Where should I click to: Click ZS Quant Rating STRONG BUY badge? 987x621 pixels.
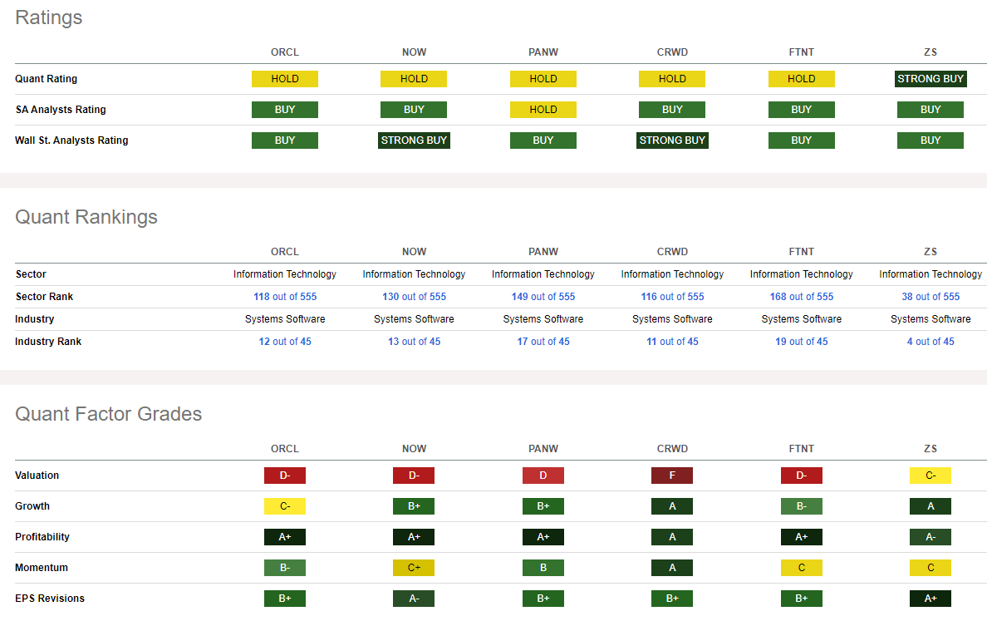[931, 79]
